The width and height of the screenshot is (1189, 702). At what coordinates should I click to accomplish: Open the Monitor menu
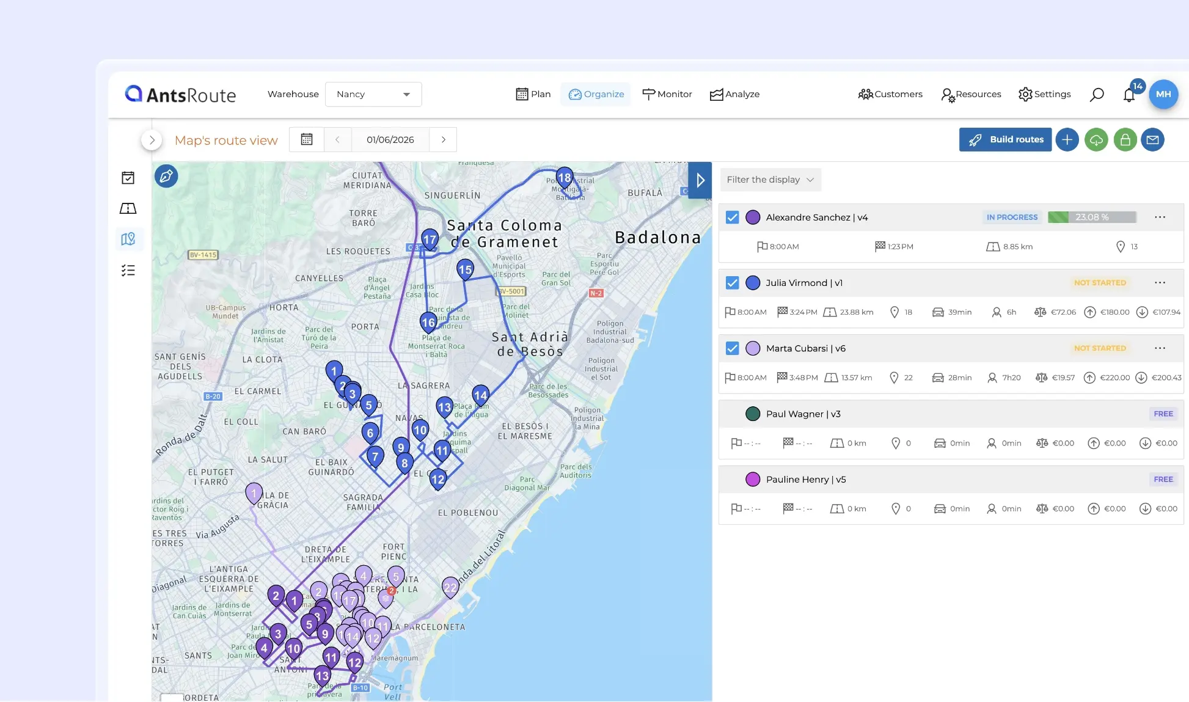coord(667,94)
